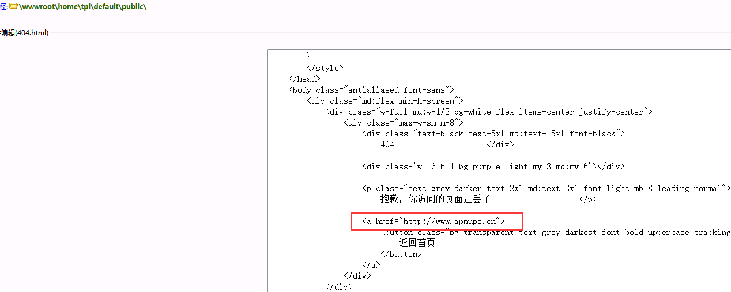Click the closing button tag line
The height and width of the screenshot is (292, 731).
401,254
